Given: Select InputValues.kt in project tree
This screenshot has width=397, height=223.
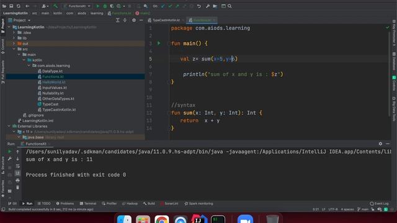Looking at the screenshot, I should (55, 88).
